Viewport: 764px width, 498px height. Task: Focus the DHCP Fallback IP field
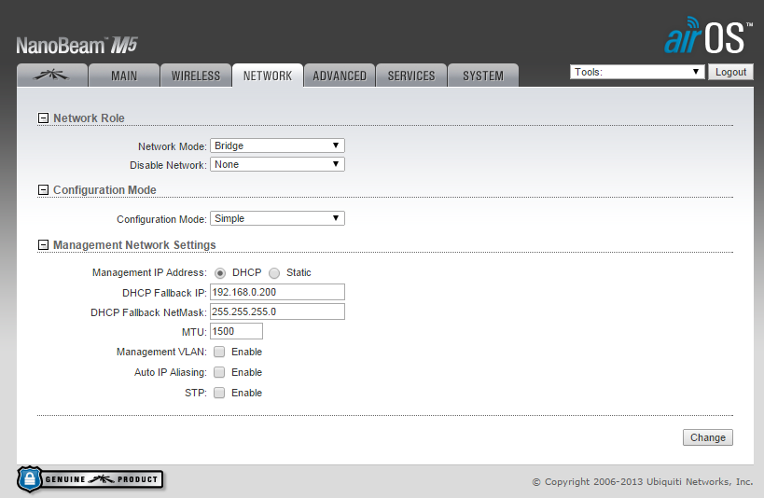pos(277,293)
